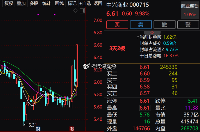Click the blue 卖 sell button
The height and width of the screenshot is (132, 200).
tap(141, 24)
